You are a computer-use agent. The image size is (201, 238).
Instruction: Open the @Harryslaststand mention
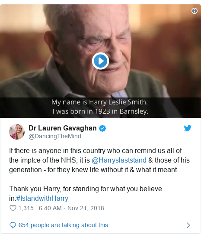[119, 160]
